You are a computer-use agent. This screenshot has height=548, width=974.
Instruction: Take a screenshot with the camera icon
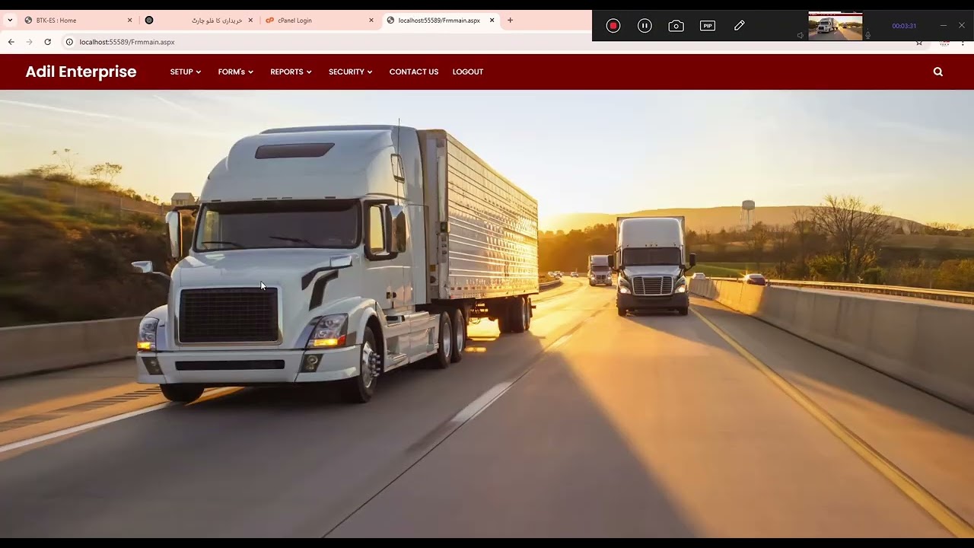point(676,26)
